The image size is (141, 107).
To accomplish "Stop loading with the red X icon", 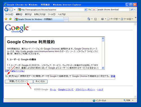I will pos(94,10).
